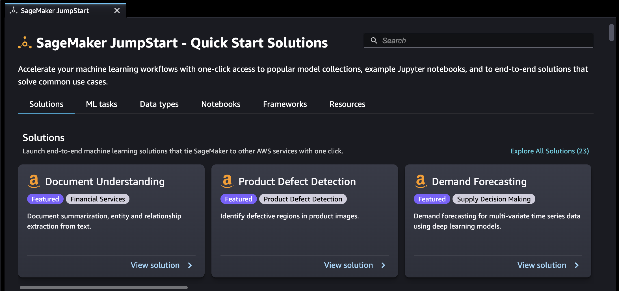Click the SageMaker JumpStart logo in the page header
The image size is (619, 291).
coord(25,43)
